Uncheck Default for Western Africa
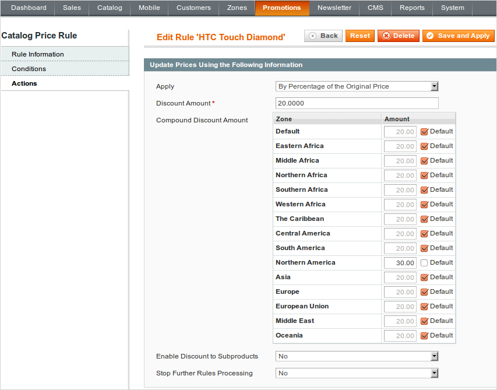Image resolution: width=497 pixels, height=390 pixels. pyautogui.click(x=424, y=205)
